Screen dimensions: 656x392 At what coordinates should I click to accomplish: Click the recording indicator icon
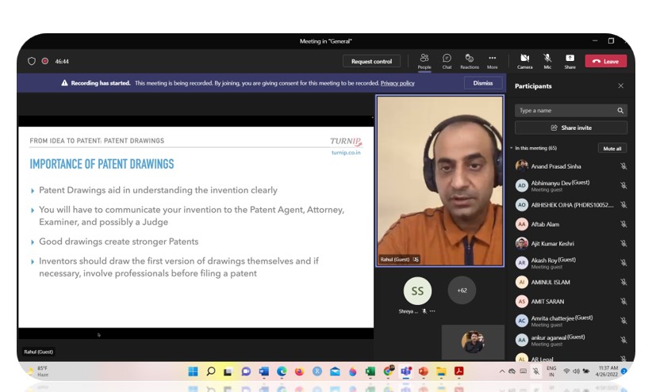coord(45,61)
